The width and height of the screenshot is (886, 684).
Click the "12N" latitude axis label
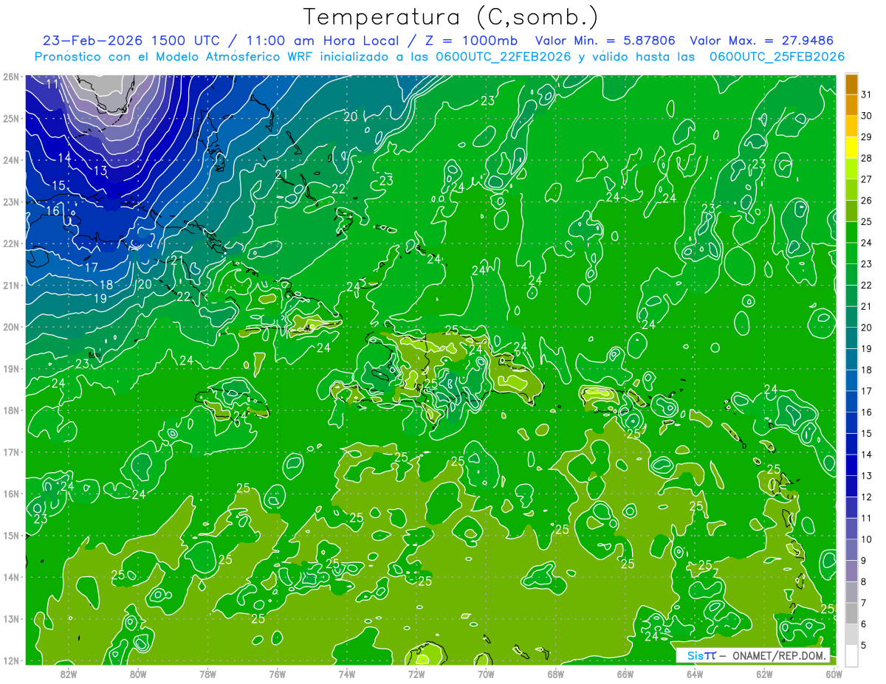pos(10,660)
